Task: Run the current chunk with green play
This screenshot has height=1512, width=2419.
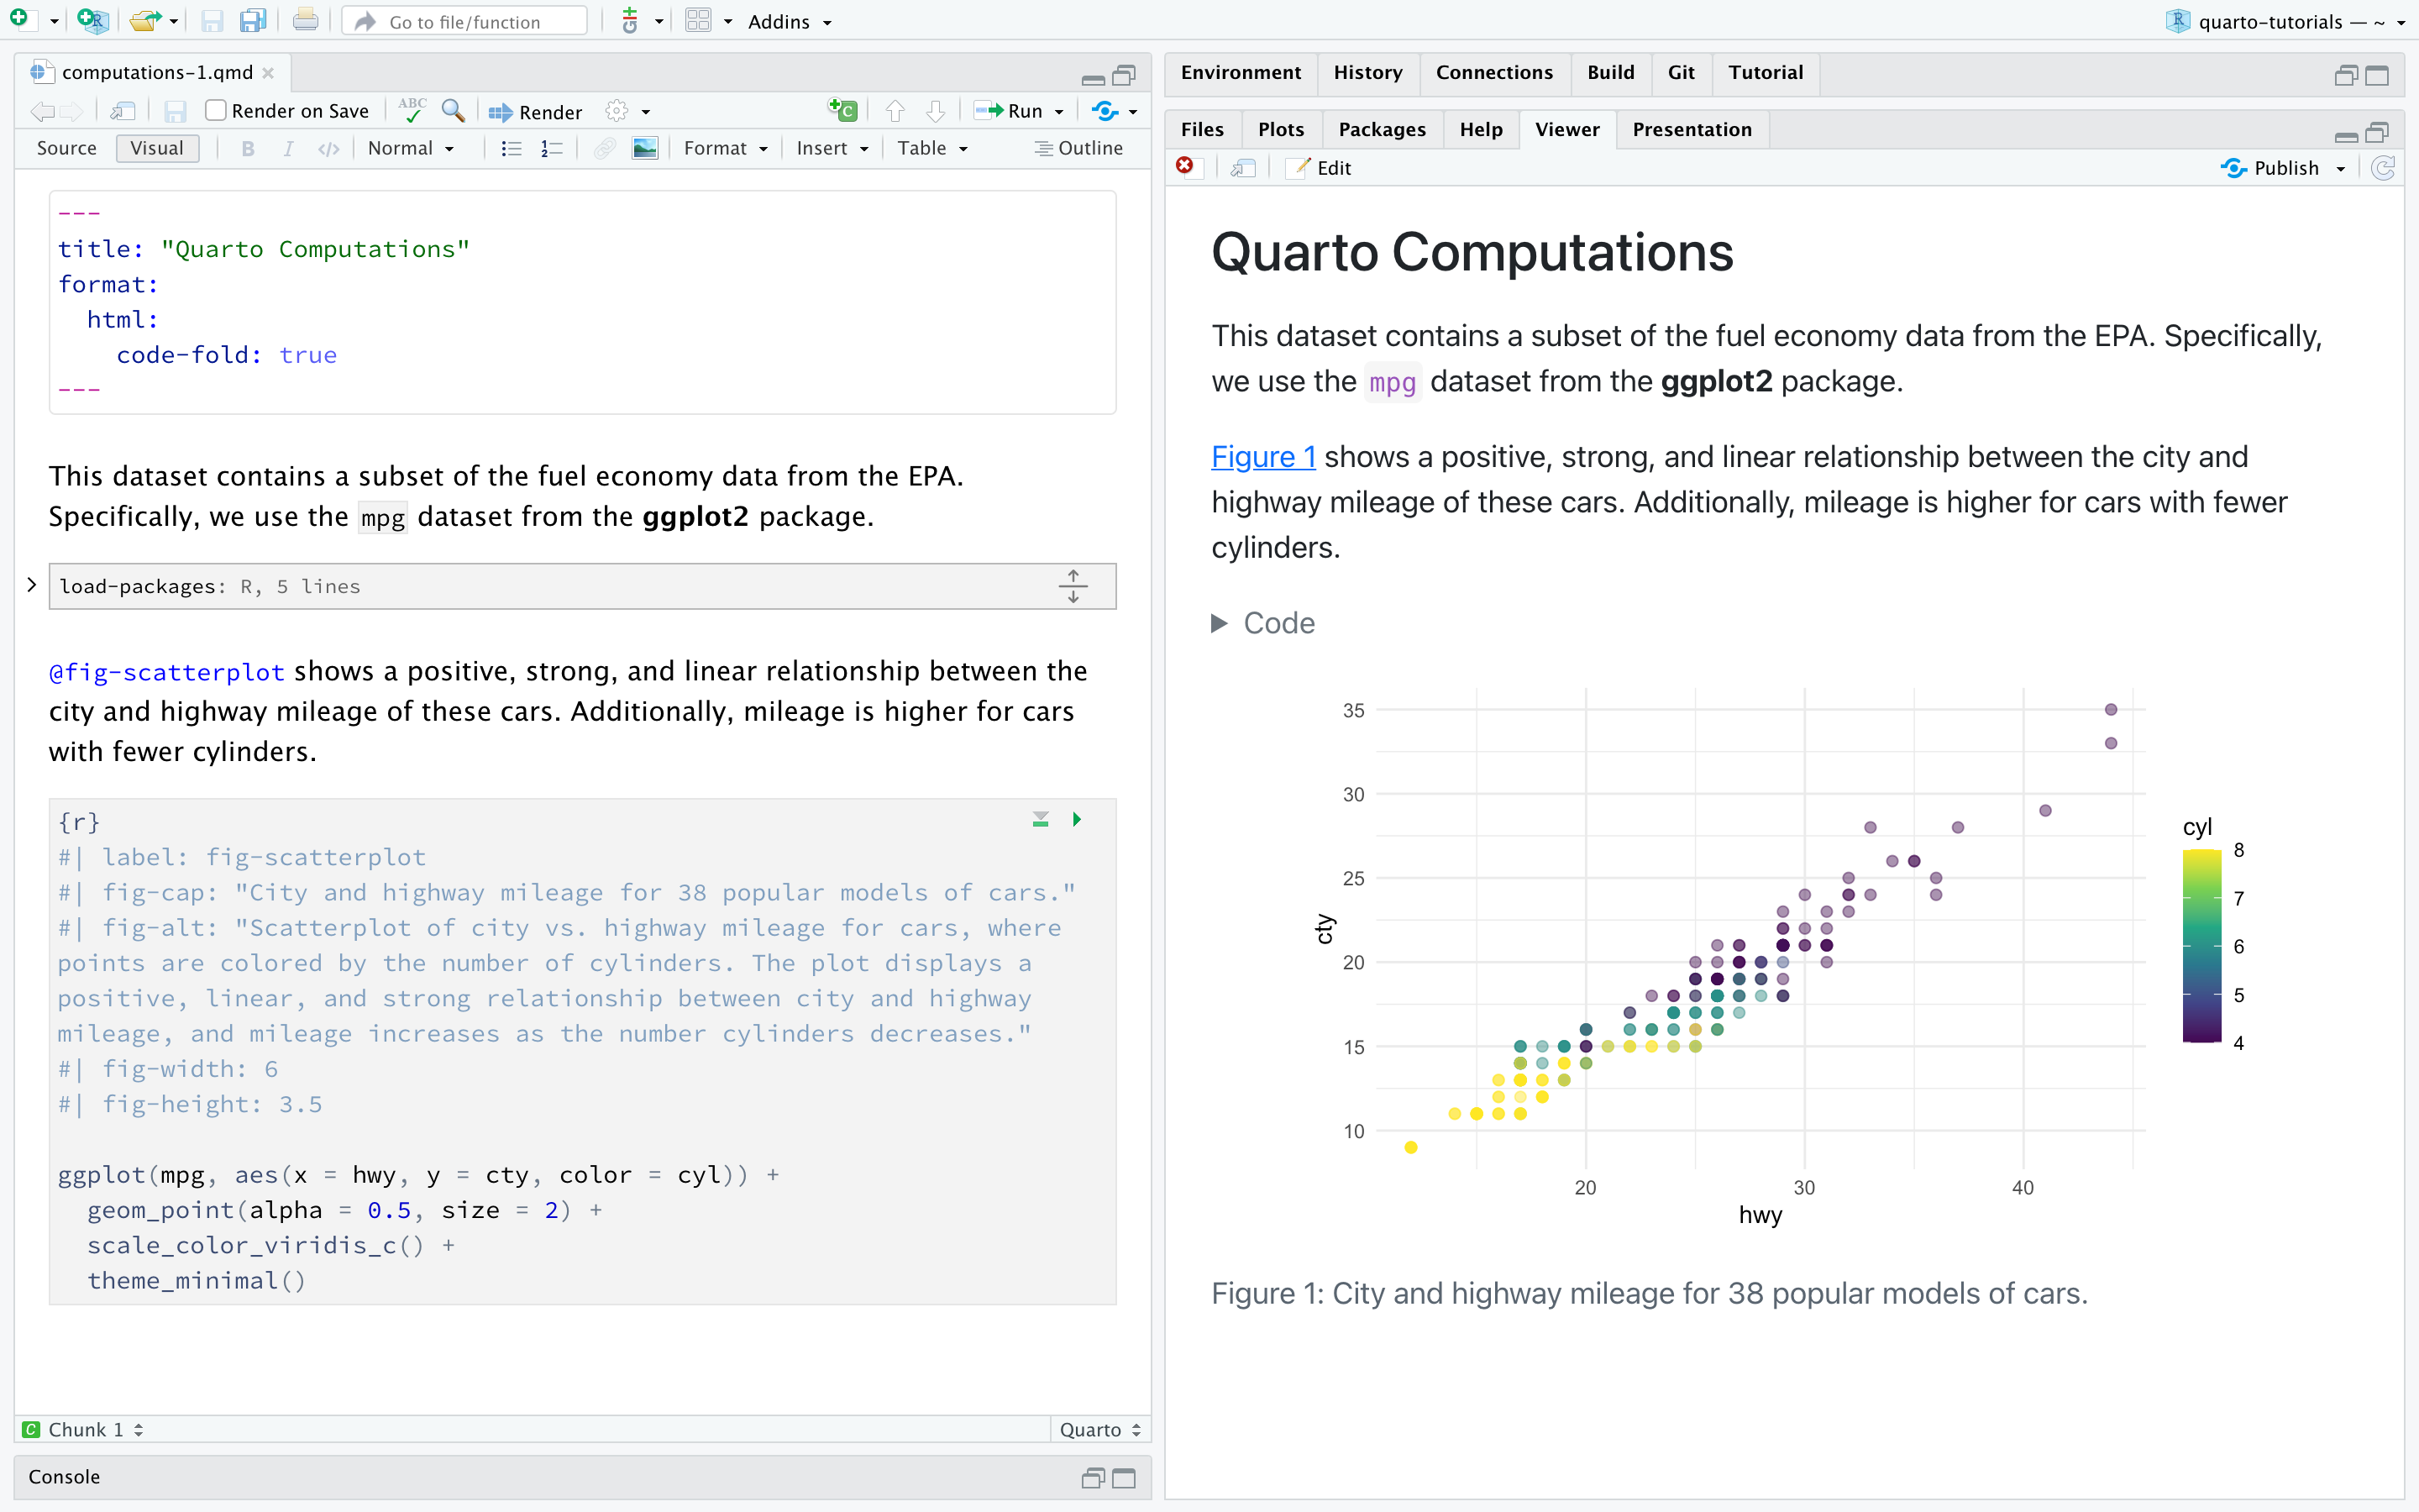Action: pyautogui.click(x=1077, y=818)
